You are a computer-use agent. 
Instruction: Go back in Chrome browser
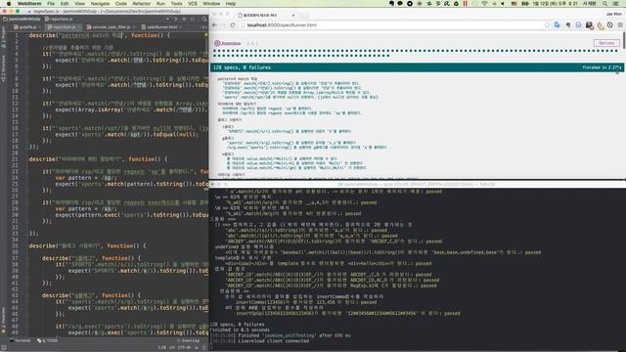(x=215, y=25)
